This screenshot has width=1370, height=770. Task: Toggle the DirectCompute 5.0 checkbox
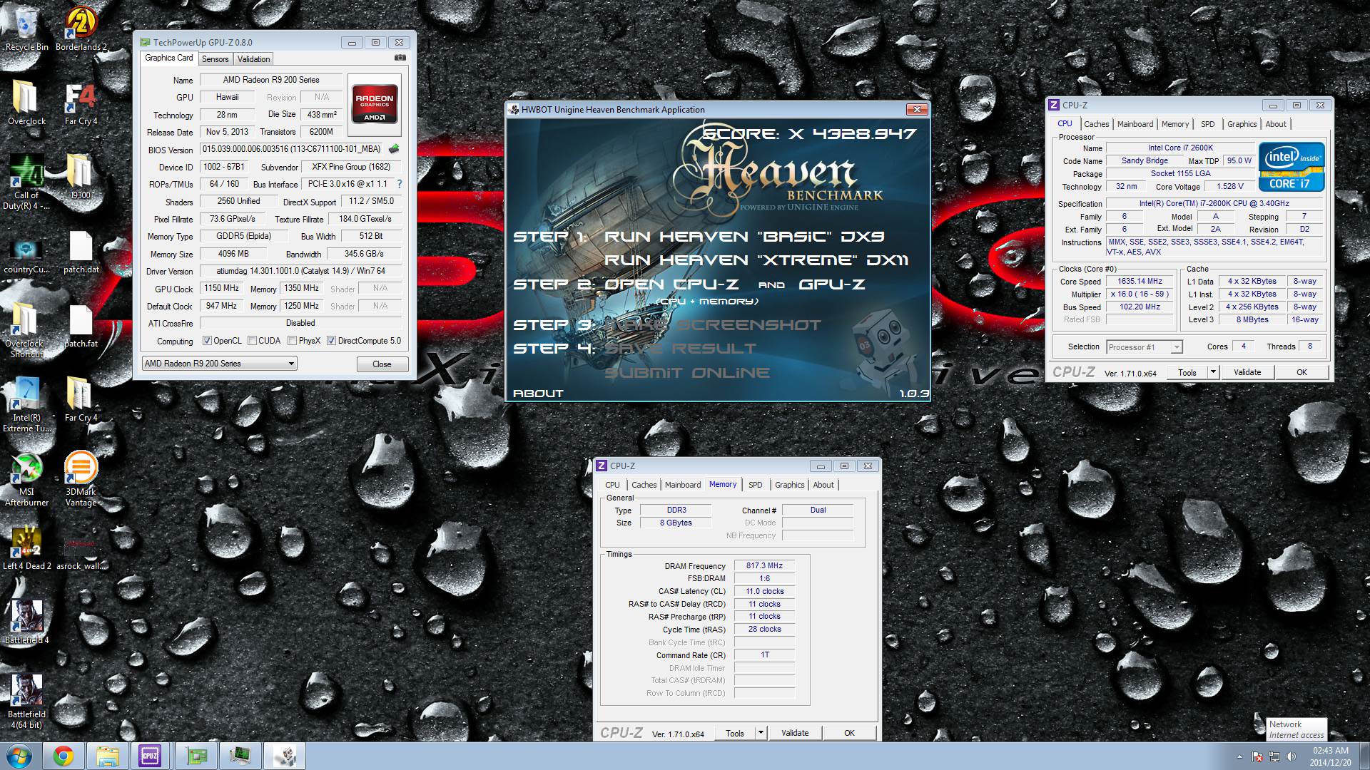331,341
